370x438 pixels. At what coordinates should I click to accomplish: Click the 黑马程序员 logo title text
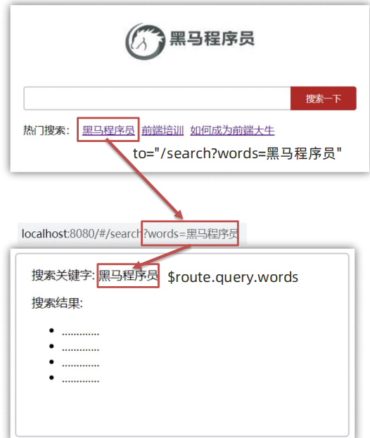point(212,39)
